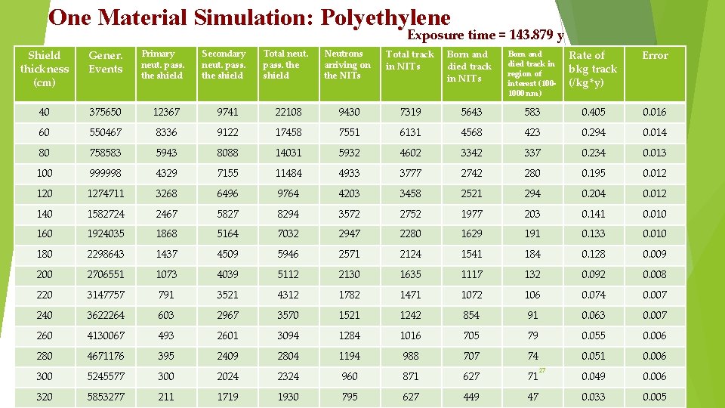
Task: Select the generated events value 3622264
Action: click(106, 315)
